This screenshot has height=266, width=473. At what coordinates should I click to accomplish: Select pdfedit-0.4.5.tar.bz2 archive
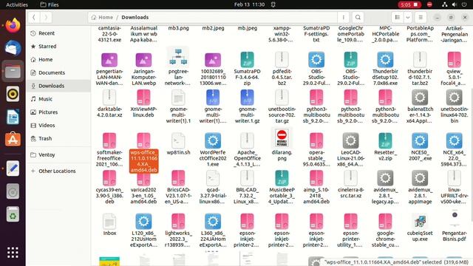pyautogui.click(x=282, y=69)
